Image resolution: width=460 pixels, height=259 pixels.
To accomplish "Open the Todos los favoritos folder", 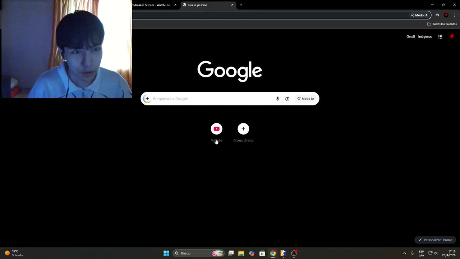I will pyautogui.click(x=442, y=24).
